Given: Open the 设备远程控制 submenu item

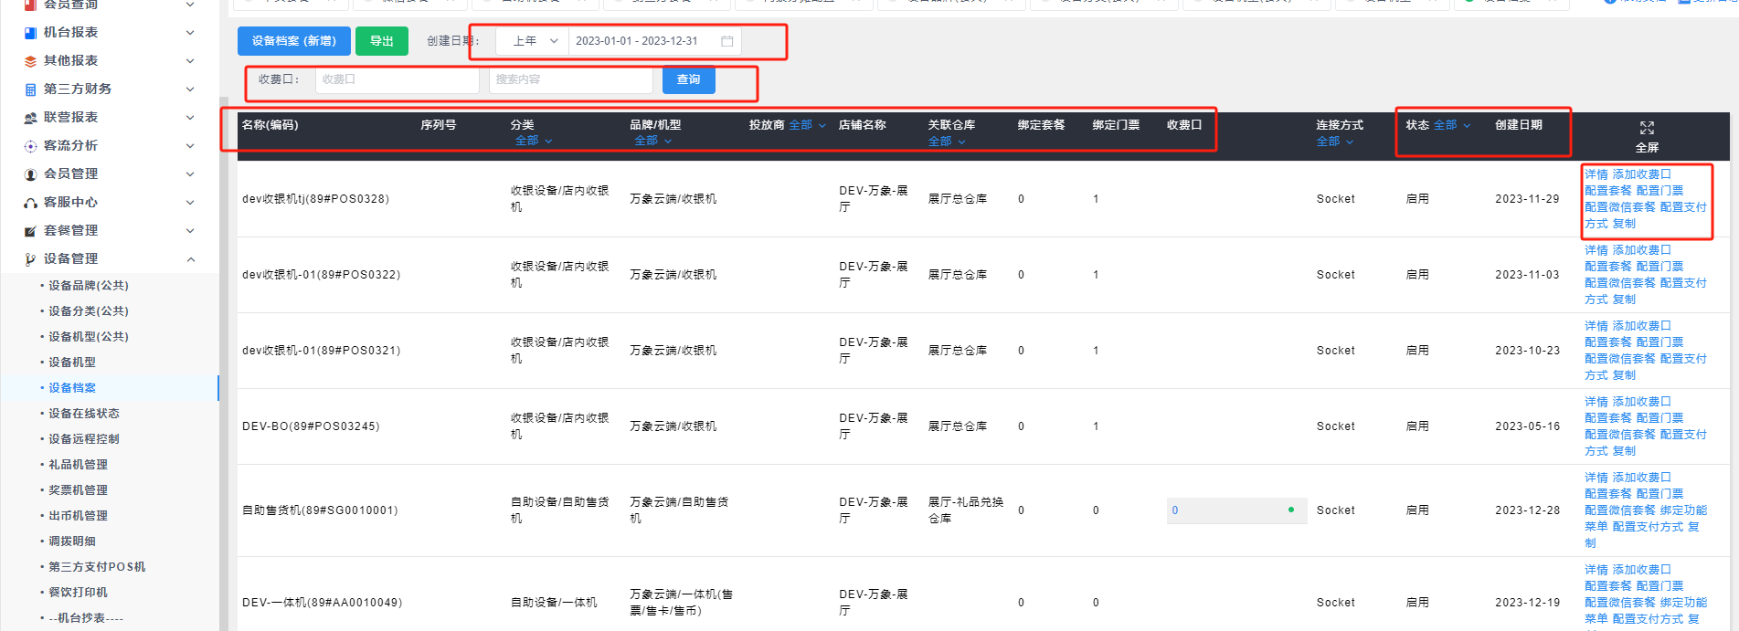Looking at the screenshot, I should [x=84, y=439].
